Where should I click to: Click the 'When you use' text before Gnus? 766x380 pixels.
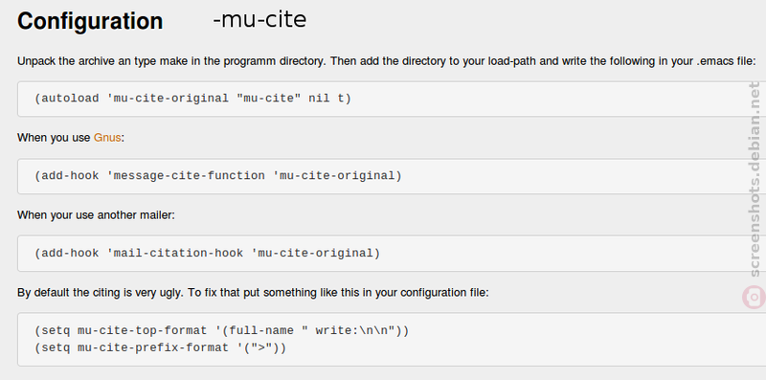click(x=54, y=138)
